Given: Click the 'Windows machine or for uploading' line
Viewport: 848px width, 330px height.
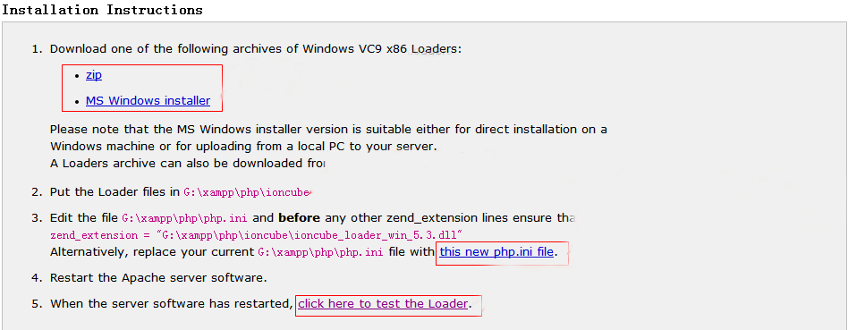Looking at the screenshot, I should [x=243, y=146].
